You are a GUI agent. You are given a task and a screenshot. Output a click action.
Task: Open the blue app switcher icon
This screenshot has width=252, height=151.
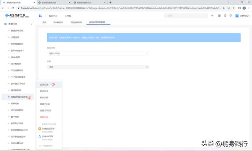click(x=40, y=16)
